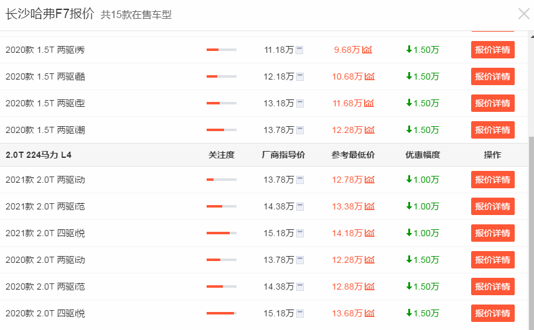
Task: Click 报价详情 for 2021款 2.0T 两驱i范
Action: coord(492,206)
